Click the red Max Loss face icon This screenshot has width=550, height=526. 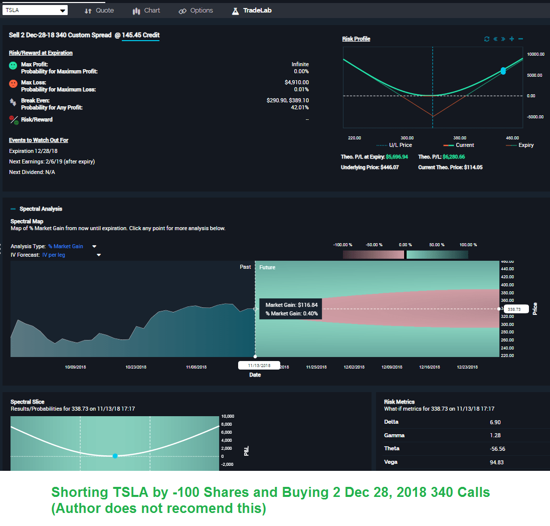click(13, 84)
